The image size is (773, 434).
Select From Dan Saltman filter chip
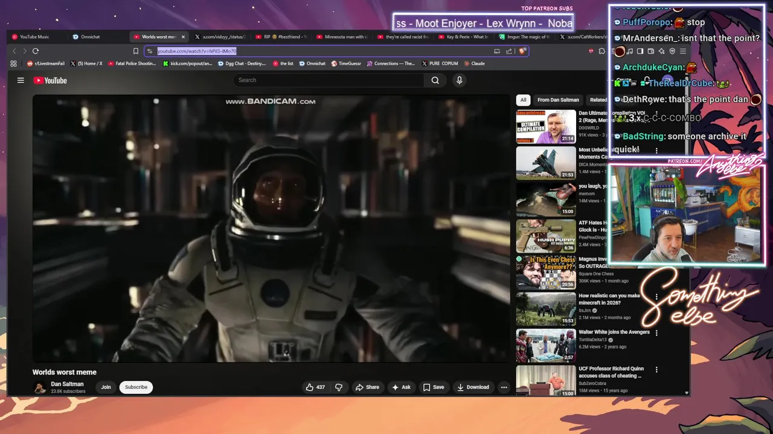click(558, 100)
